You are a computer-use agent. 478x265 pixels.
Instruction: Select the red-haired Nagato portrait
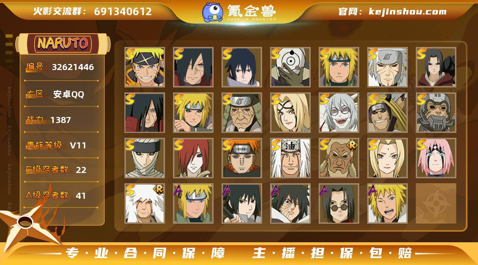coord(193,158)
